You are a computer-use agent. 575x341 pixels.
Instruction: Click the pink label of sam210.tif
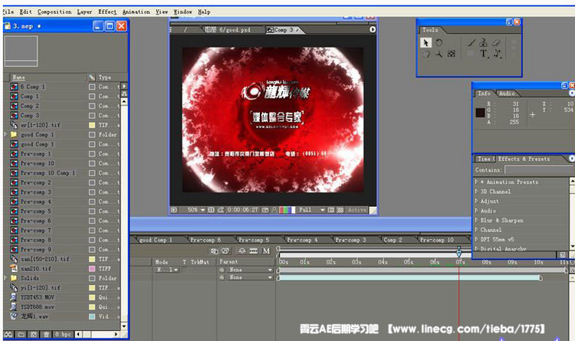[x=92, y=269]
